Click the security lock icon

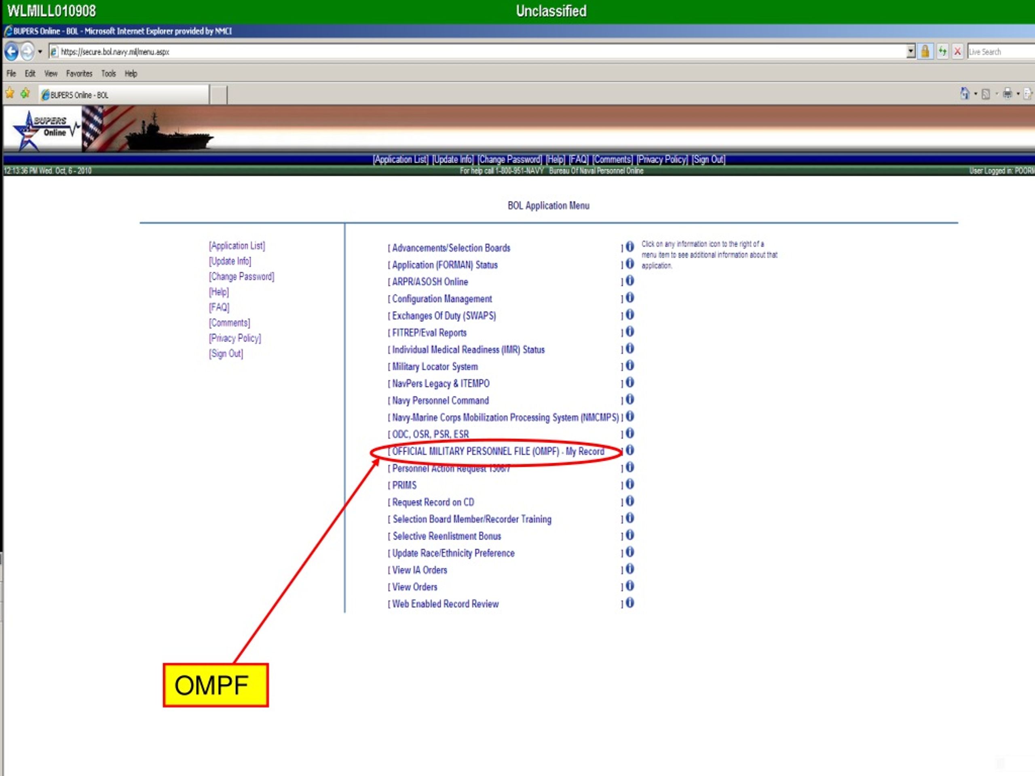tap(925, 51)
